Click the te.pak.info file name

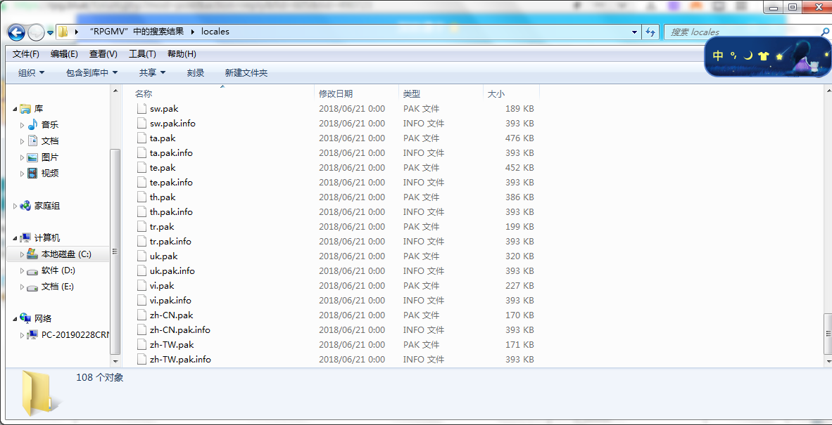pos(171,183)
